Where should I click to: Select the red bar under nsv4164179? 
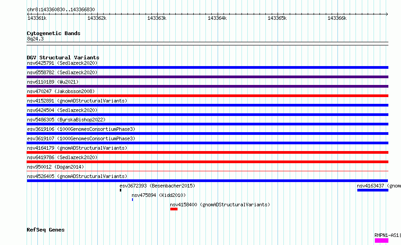(207, 152)
